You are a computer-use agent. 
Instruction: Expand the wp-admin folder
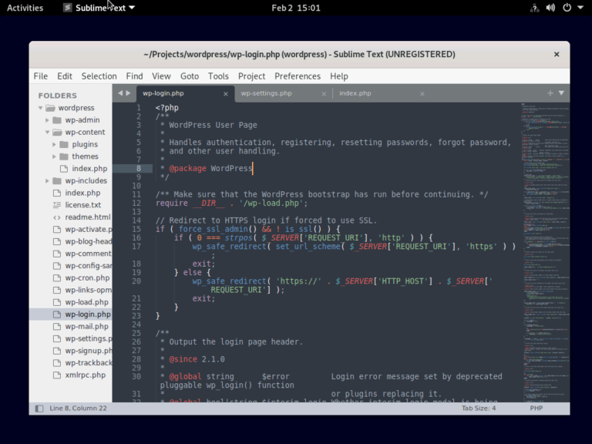(48, 120)
